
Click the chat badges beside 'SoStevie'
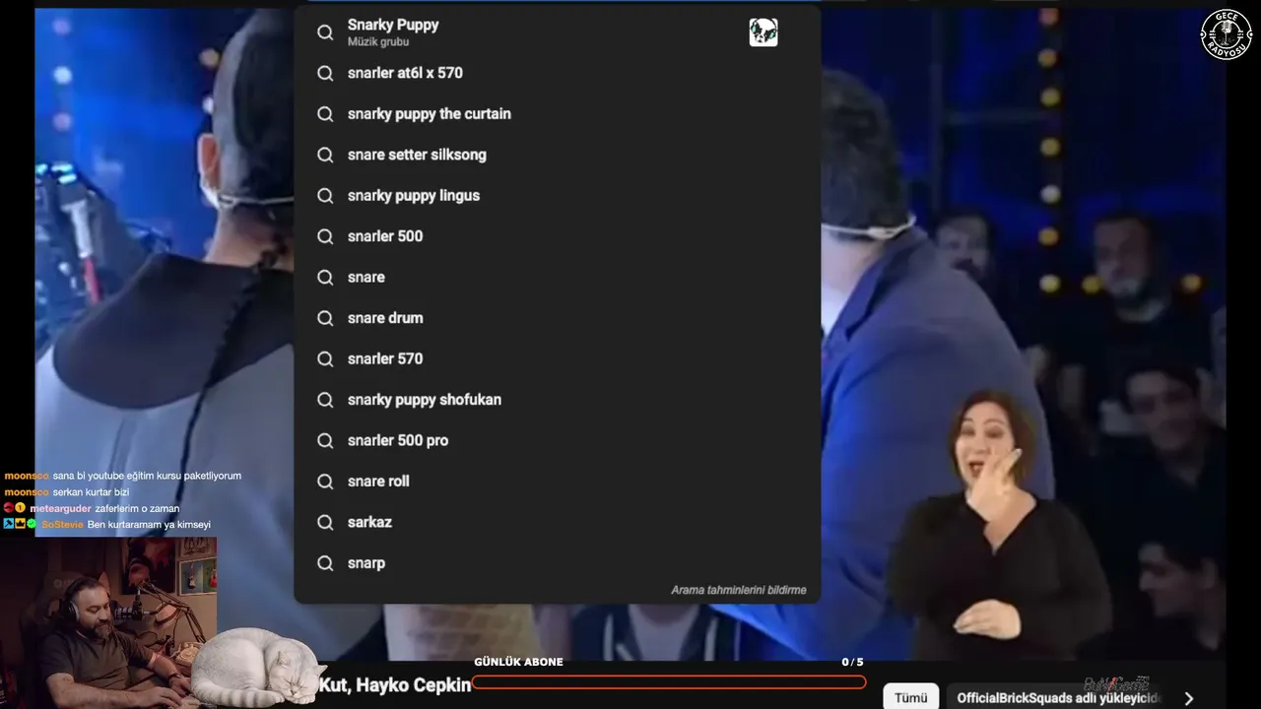tap(21, 525)
